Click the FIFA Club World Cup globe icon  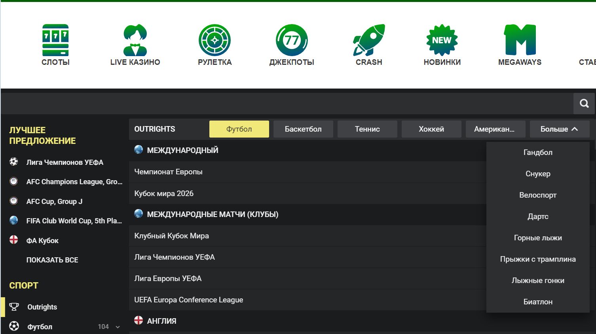click(14, 220)
